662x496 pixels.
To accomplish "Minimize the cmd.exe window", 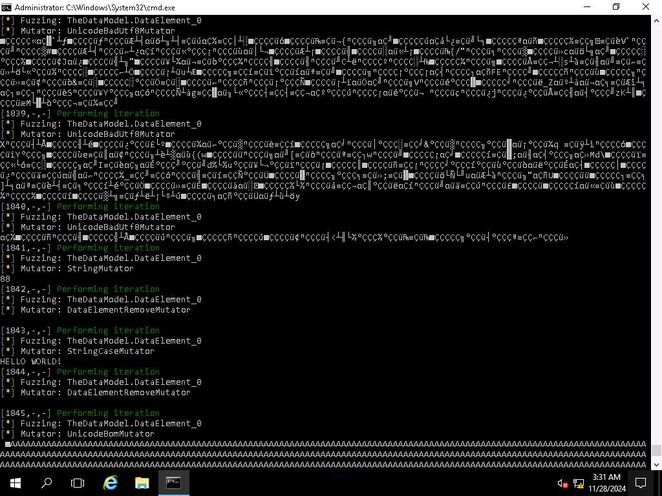I will [x=586, y=7].
